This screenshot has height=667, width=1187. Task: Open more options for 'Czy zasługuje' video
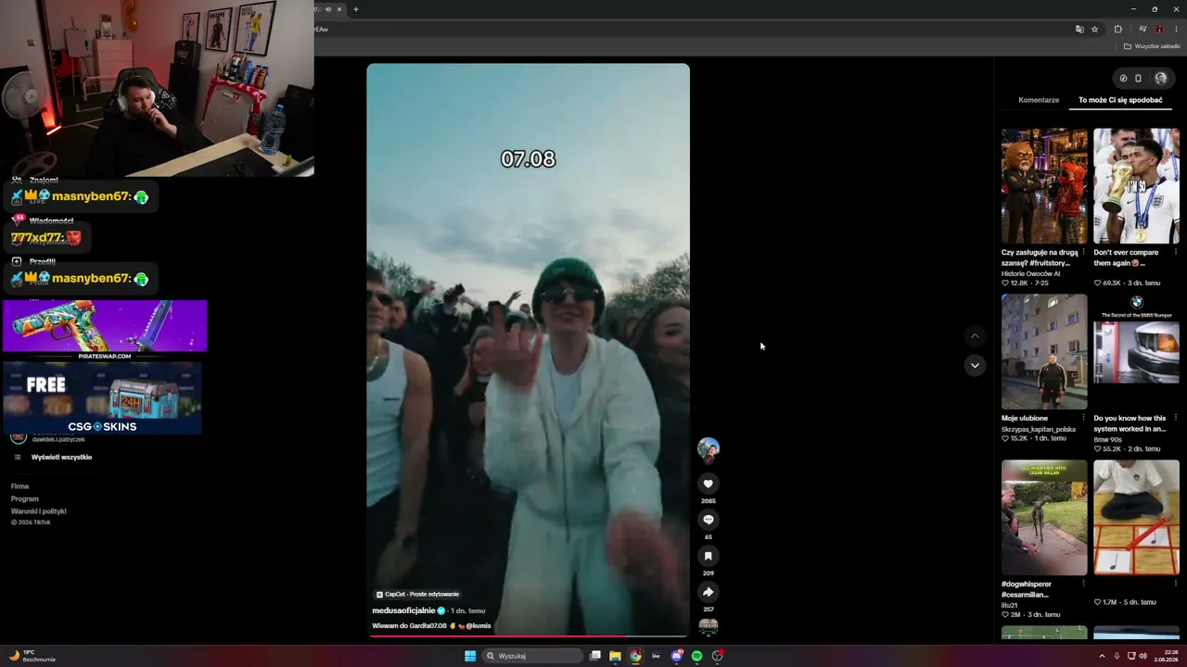tap(1083, 251)
